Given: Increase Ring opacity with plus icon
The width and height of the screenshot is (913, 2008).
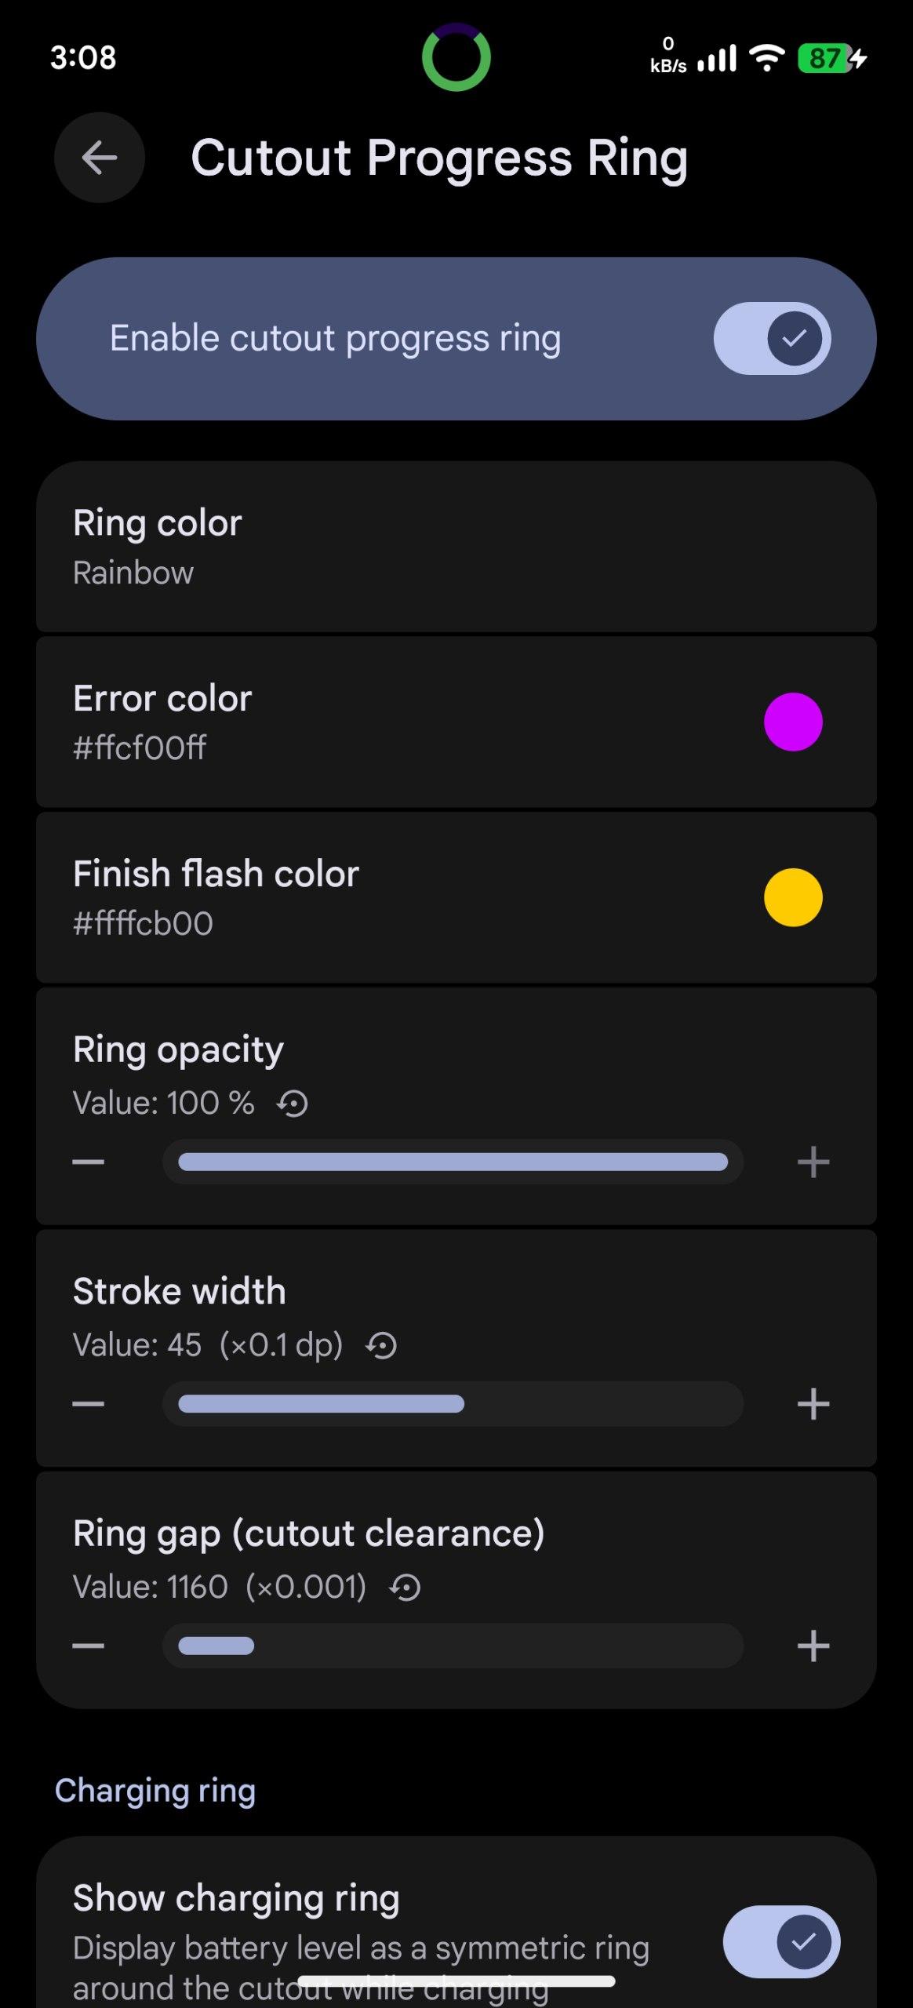Looking at the screenshot, I should tap(813, 1162).
